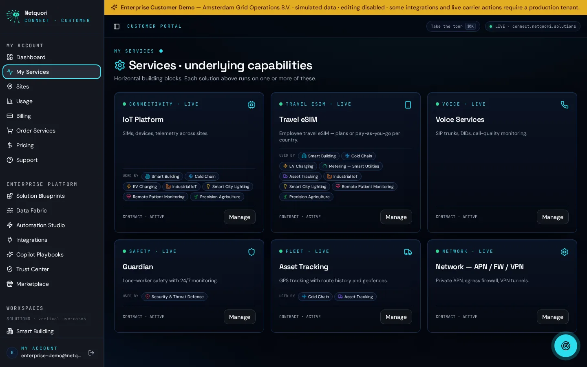The height and width of the screenshot is (367, 587).
Task: Click Manage on Voice Services card
Action: (553, 217)
